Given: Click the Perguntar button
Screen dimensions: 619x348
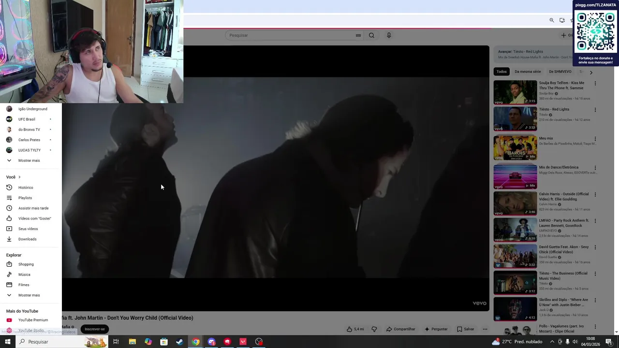Looking at the screenshot, I should (x=436, y=329).
